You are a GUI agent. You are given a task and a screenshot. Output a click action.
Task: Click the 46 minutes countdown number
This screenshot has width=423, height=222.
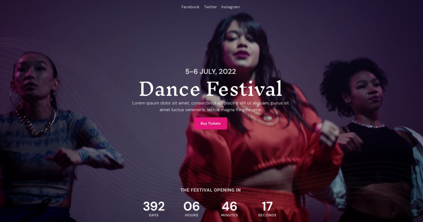point(229,206)
